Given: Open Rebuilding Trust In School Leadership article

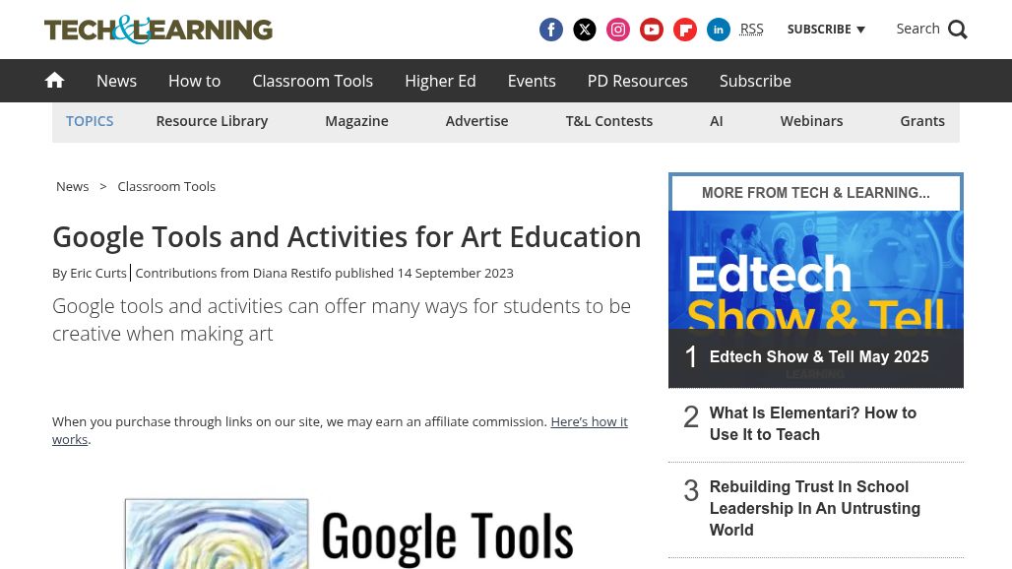Looking at the screenshot, I should point(814,508).
